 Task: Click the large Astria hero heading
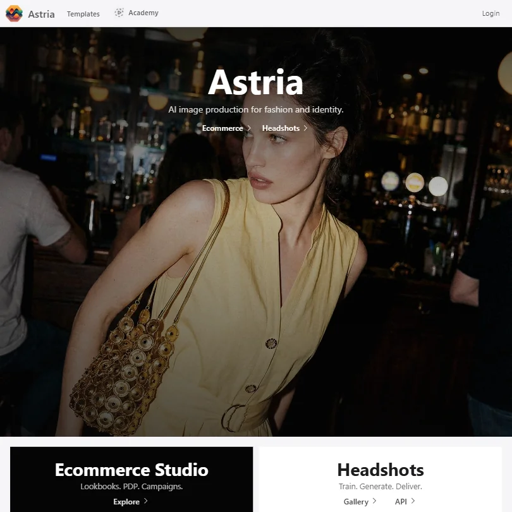(x=255, y=82)
